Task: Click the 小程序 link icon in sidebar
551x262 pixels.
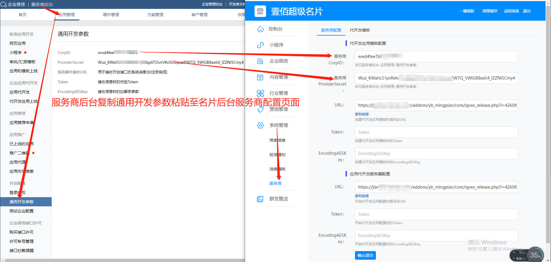Action: coord(260,45)
